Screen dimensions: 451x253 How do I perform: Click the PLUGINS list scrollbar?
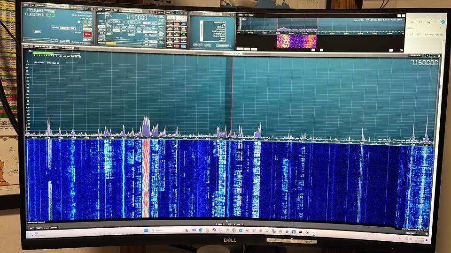[x=202, y=31]
